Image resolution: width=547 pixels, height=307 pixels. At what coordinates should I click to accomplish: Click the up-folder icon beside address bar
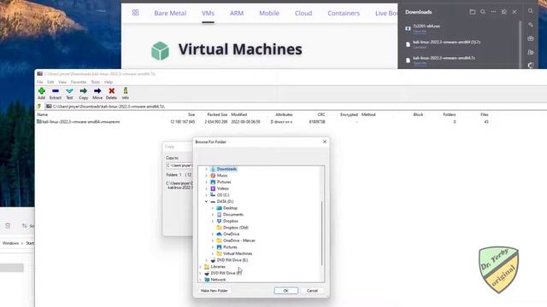click(39, 107)
